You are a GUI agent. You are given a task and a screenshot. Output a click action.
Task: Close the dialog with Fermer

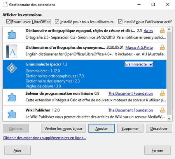[x=157, y=150]
